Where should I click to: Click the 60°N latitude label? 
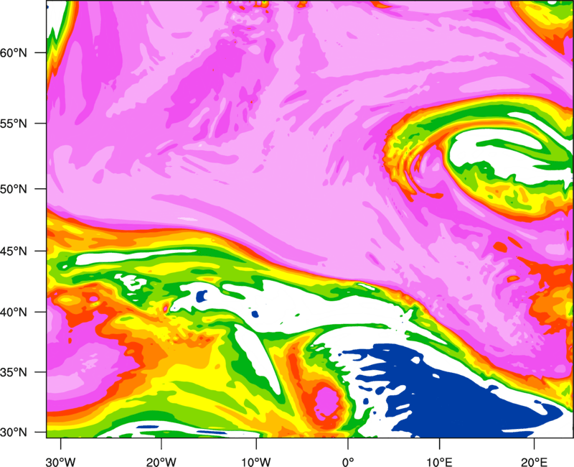[14, 52]
